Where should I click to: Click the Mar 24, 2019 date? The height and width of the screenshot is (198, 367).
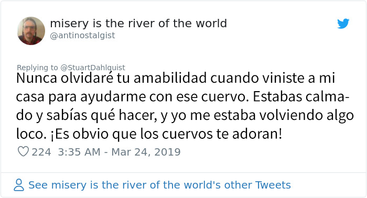[x=146, y=152]
